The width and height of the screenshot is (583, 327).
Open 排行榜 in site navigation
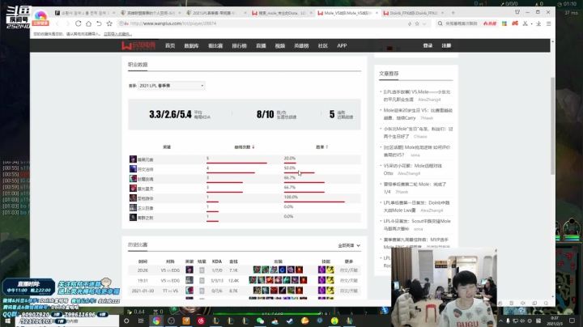coord(239,45)
